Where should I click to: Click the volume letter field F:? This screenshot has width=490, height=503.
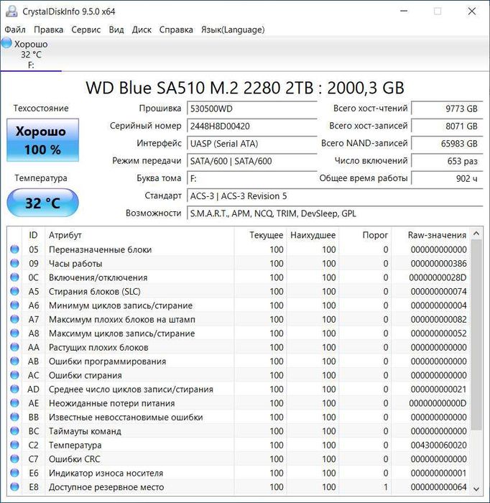coord(252,178)
